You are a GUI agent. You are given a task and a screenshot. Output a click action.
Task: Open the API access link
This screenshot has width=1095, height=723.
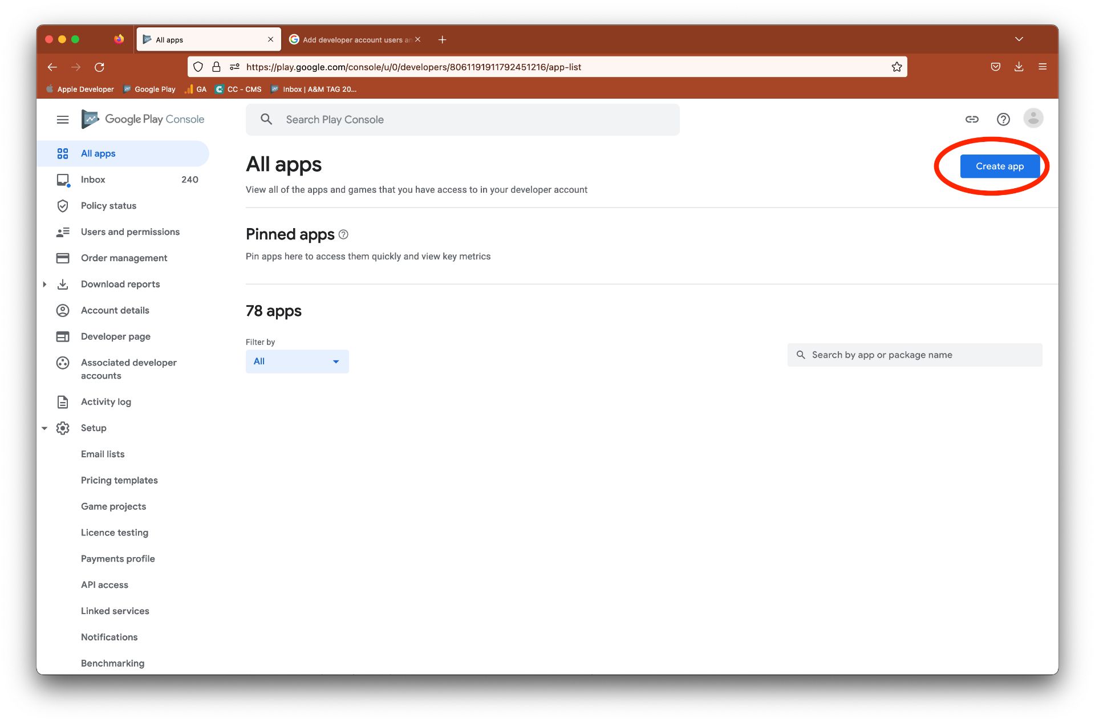104,585
